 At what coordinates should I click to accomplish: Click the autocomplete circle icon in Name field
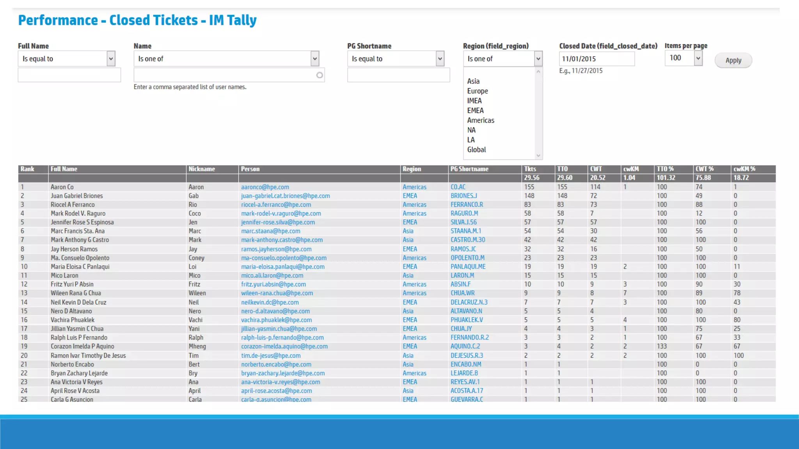click(320, 75)
